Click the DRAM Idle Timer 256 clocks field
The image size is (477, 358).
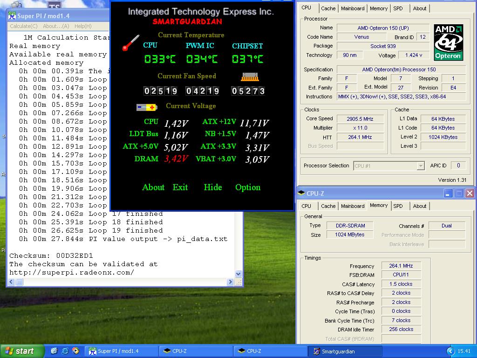click(401, 330)
